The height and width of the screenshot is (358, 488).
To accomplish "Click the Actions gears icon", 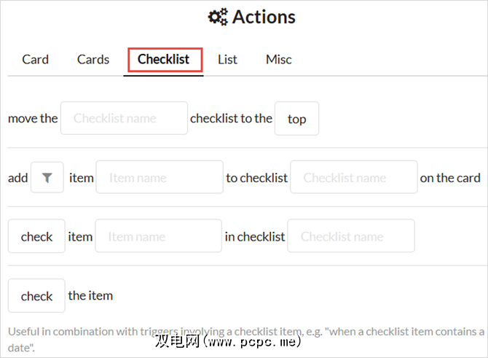I will (217, 17).
